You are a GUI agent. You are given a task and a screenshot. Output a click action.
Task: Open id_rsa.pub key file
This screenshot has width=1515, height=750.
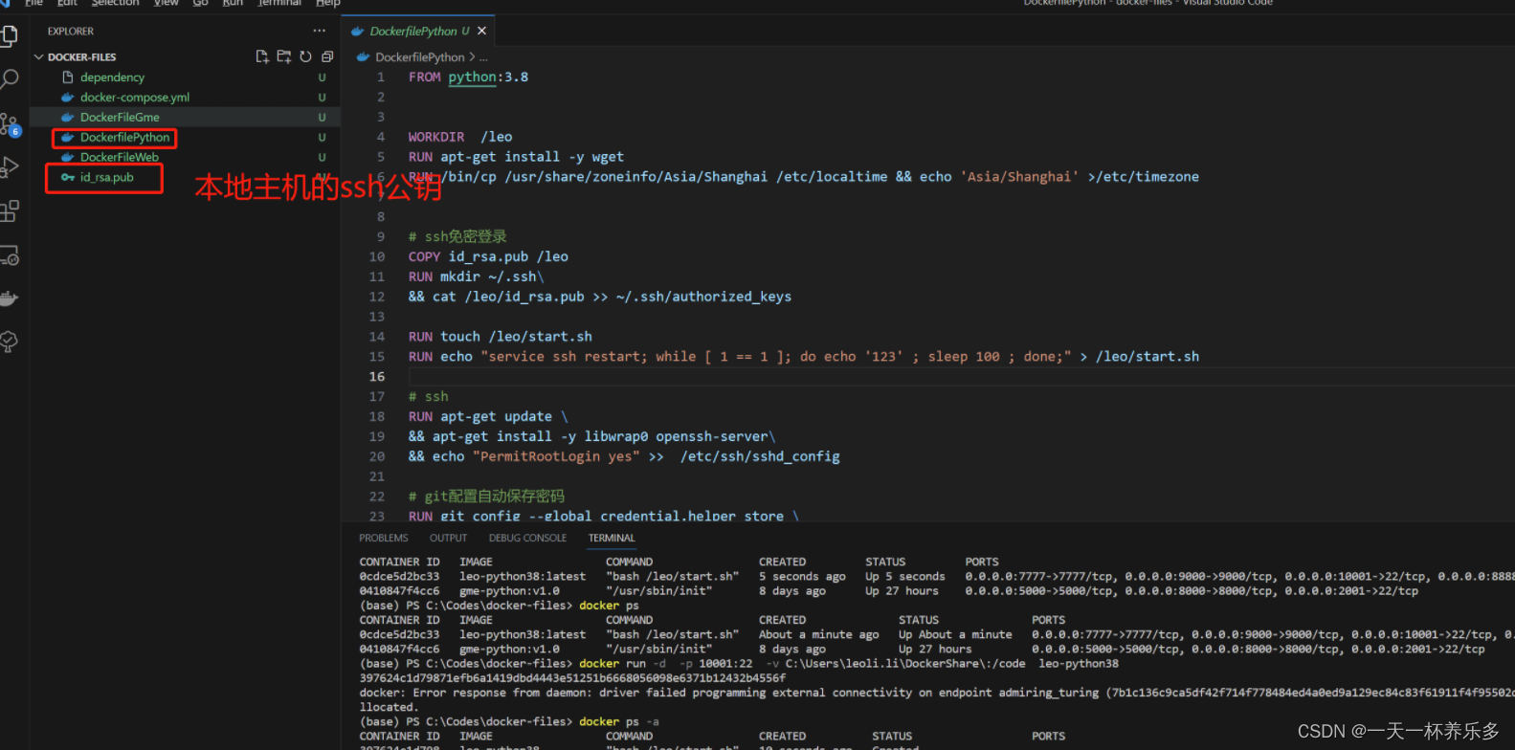[x=106, y=178]
